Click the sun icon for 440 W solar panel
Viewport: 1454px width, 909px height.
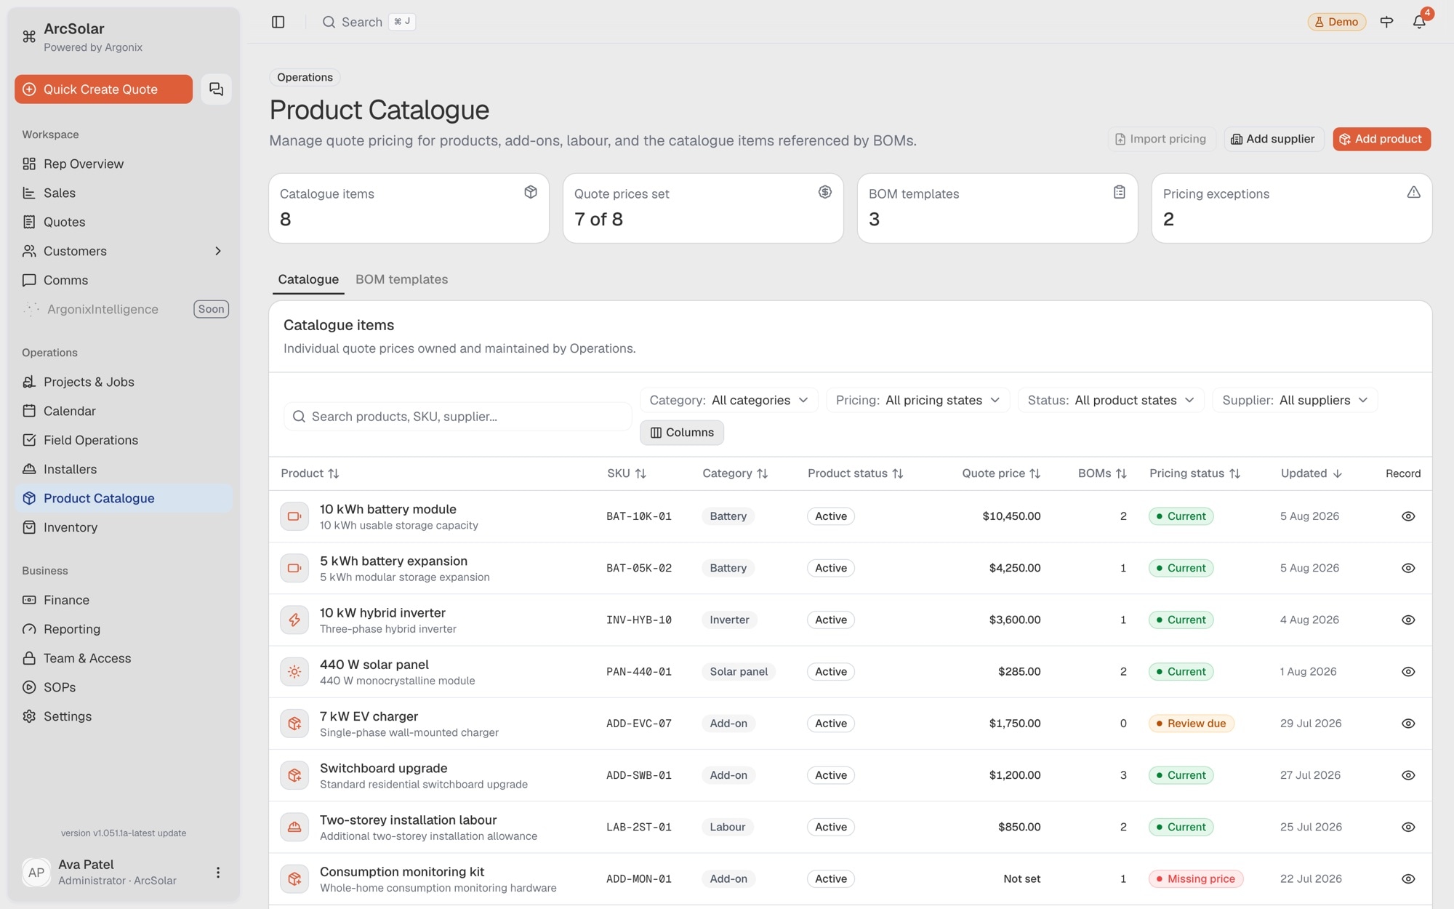(294, 671)
